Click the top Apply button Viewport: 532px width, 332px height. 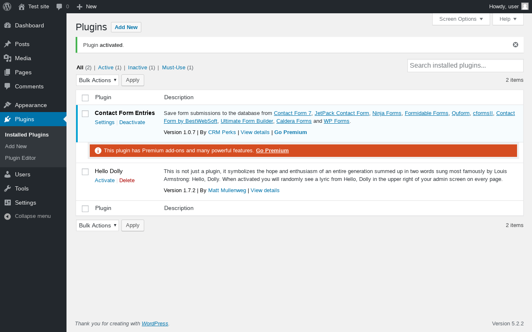pyautogui.click(x=133, y=80)
